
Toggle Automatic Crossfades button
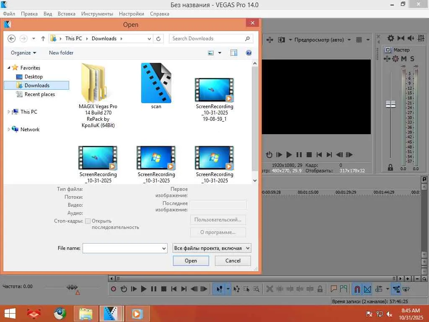coord(367,289)
